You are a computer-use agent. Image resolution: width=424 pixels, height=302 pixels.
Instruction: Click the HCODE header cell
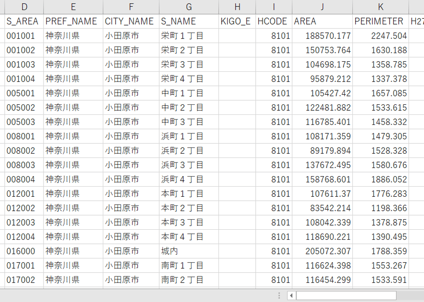click(273, 22)
